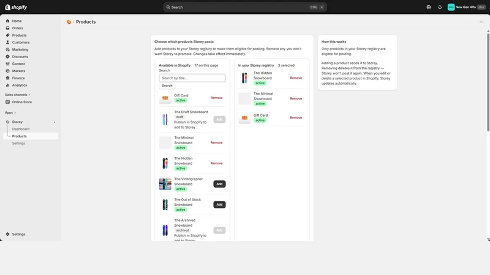Click the 'archived' status badge

183,230
